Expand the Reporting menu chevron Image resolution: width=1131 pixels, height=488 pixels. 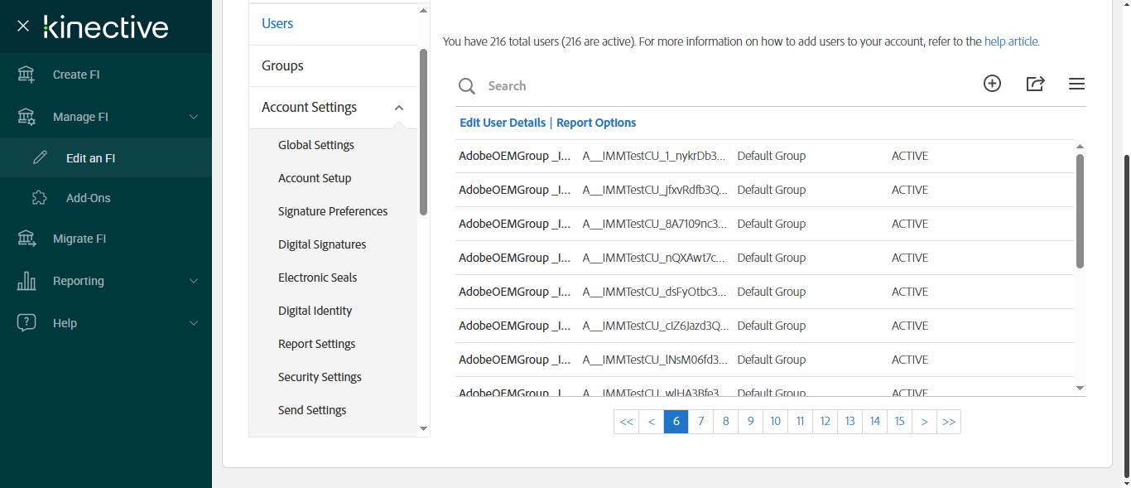(194, 281)
